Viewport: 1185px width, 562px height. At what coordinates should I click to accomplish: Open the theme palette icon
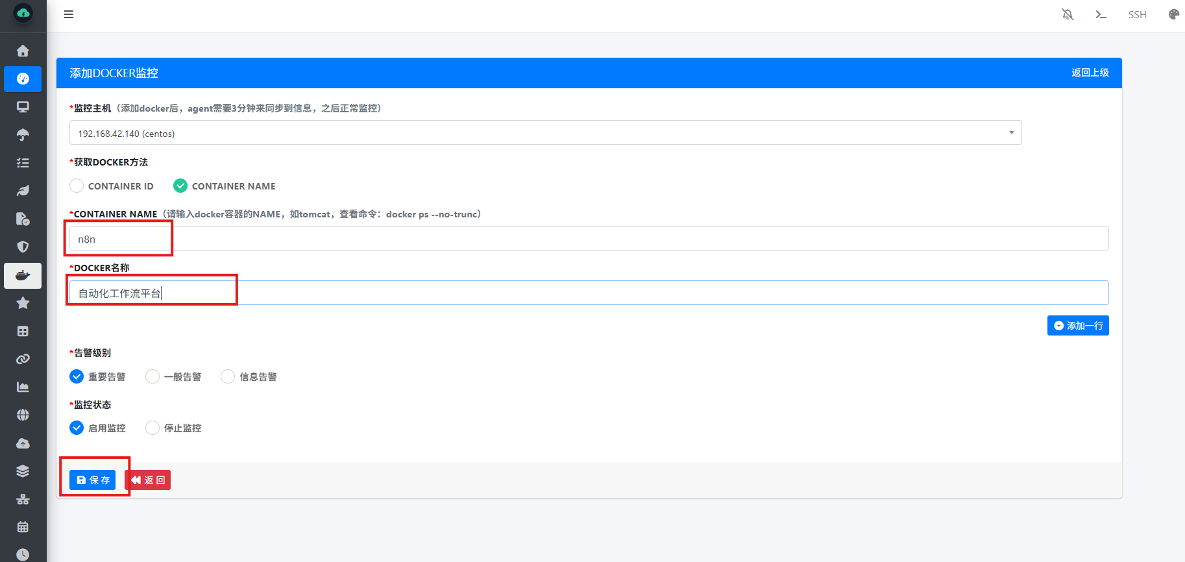1173,14
